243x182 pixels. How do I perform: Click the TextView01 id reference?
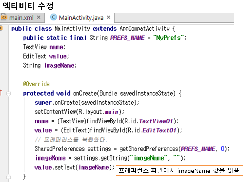(156, 121)
